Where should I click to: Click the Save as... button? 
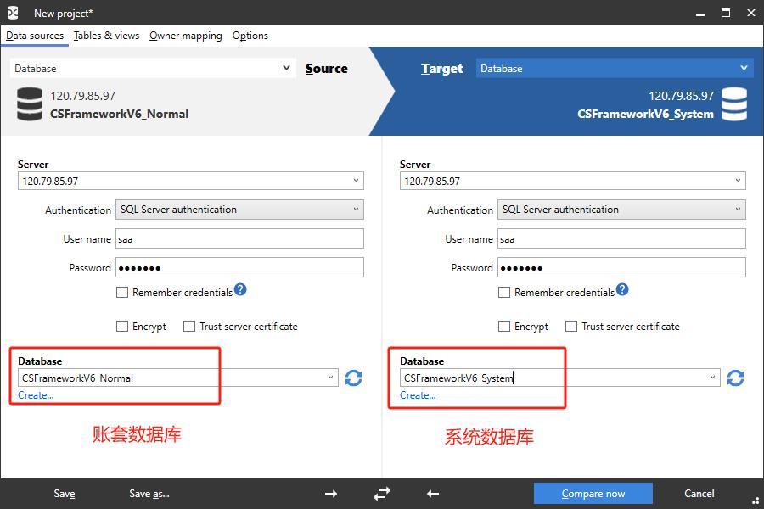coord(149,494)
